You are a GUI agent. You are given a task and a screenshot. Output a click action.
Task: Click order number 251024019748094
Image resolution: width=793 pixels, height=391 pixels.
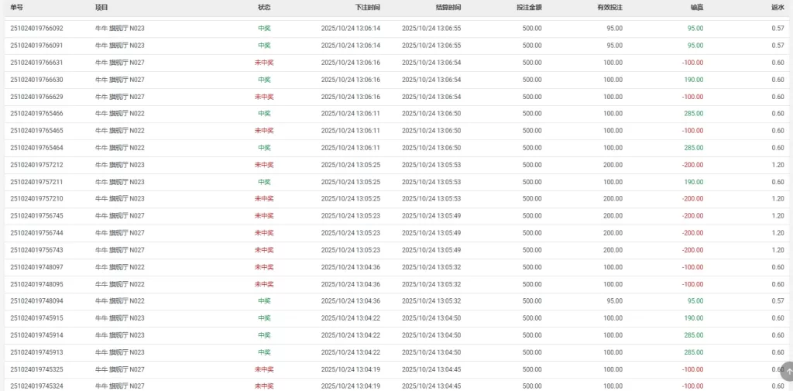(36, 301)
